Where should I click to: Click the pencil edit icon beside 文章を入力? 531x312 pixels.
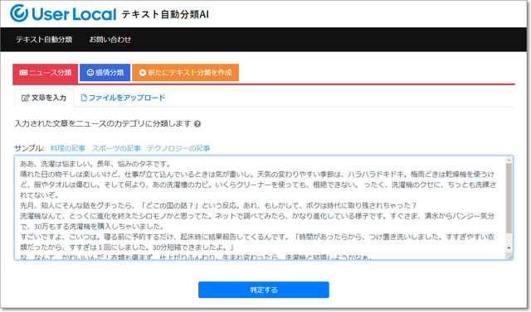26,98
